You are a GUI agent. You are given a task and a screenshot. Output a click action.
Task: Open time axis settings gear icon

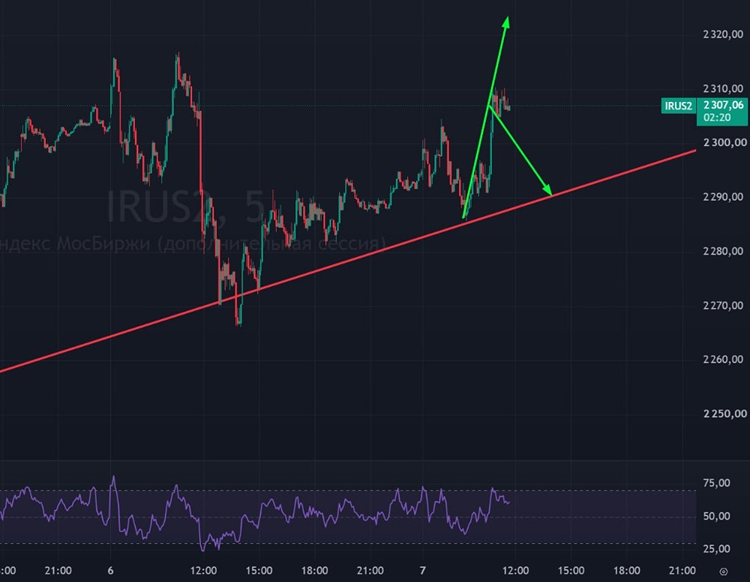(724, 572)
